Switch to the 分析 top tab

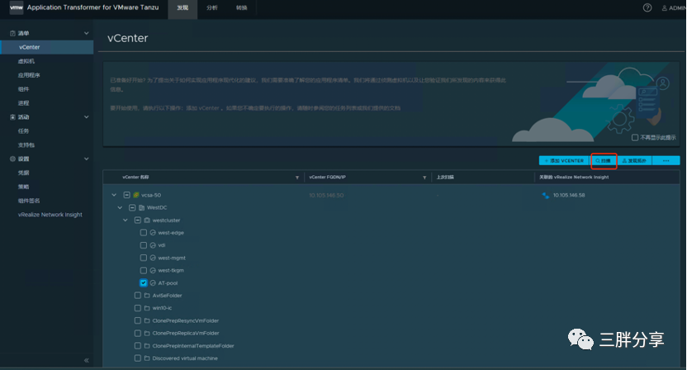tap(212, 8)
